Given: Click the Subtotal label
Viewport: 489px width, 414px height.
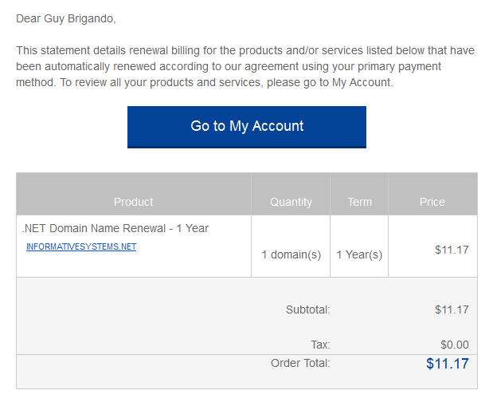Looking at the screenshot, I should 307,310.
